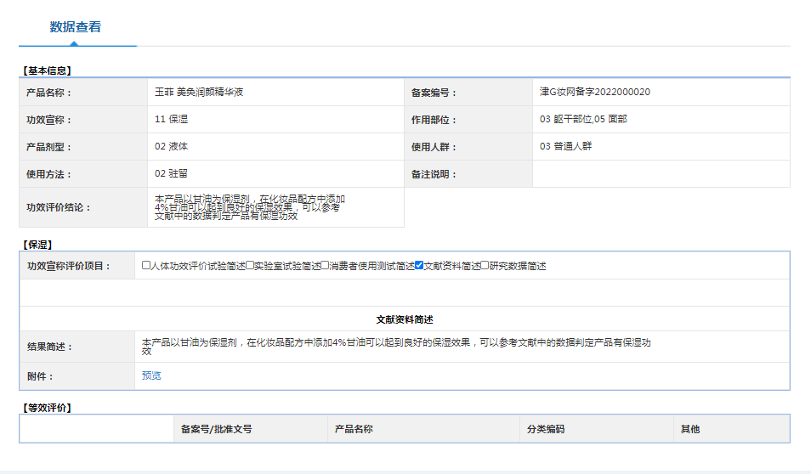Select the 02 驻留 usage method value
The width and height of the screenshot is (811, 474).
[x=171, y=173]
